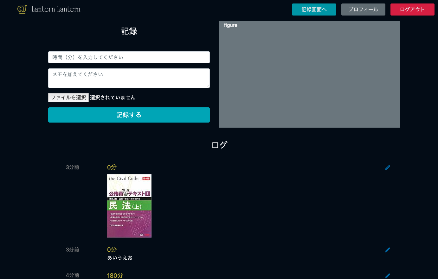Click the 4分前 timestamp
The image size is (438, 279).
pos(73,275)
